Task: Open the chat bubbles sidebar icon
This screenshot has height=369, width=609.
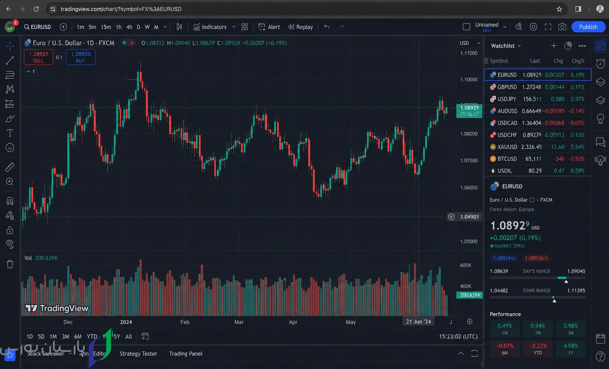Action: pos(600,142)
